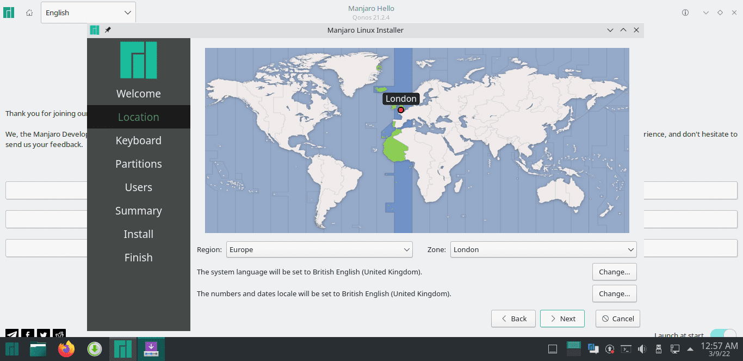Viewport: 743px width, 361px height.
Task: Change the system language setting
Action: 615,272
